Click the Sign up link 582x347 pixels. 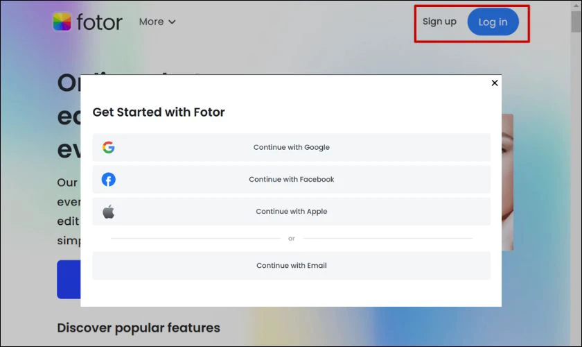[439, 22]
